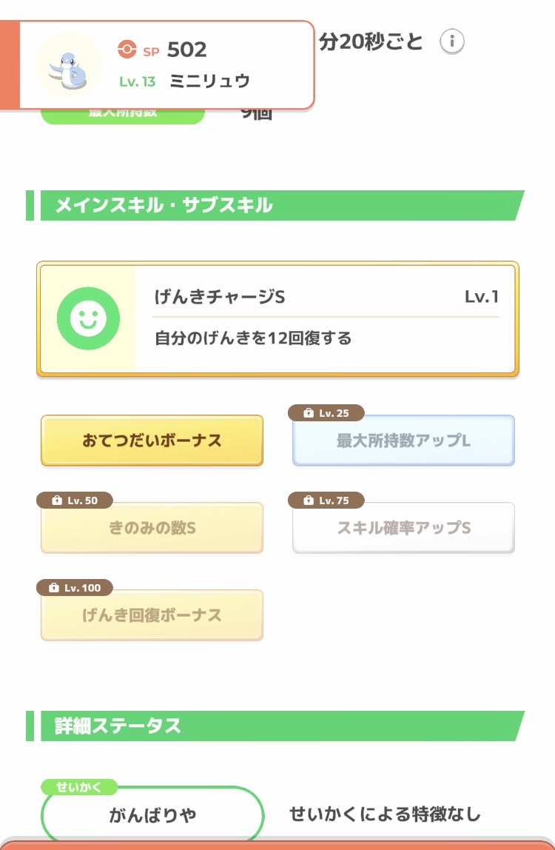The width and height of the screenshot is (555, 850).
Task: Open the げんきチャージS main skill card
Action: coord(277,318)
